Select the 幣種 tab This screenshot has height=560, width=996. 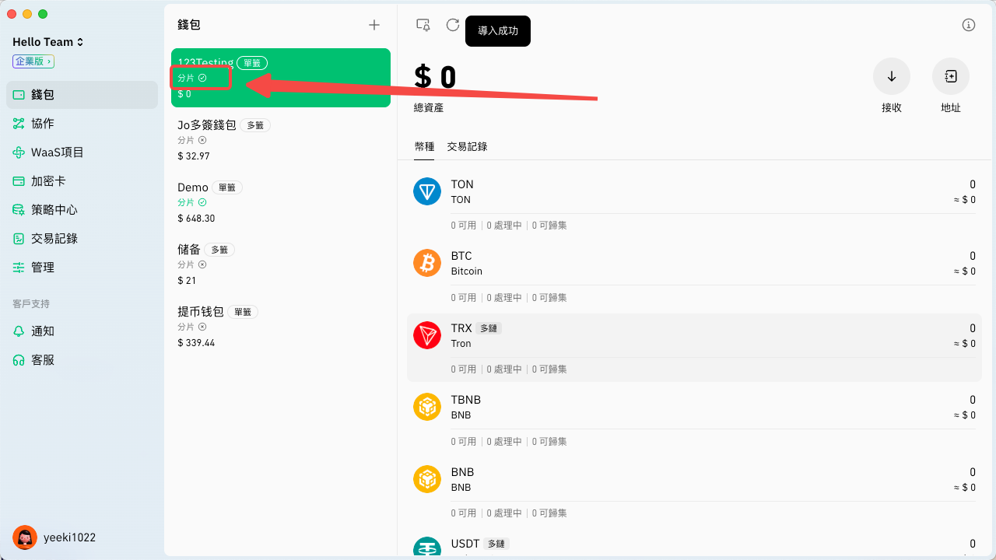(425, 146)
